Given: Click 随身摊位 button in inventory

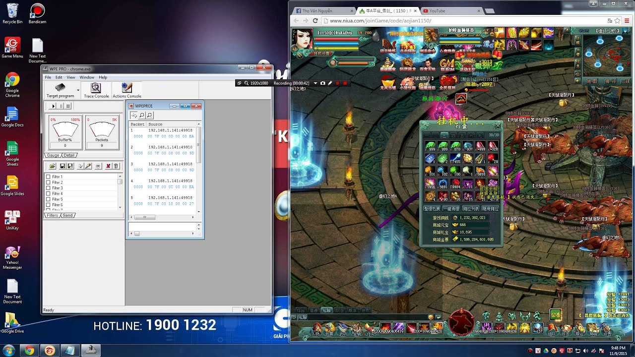Looking at the screenshot, I should point(490,209).
